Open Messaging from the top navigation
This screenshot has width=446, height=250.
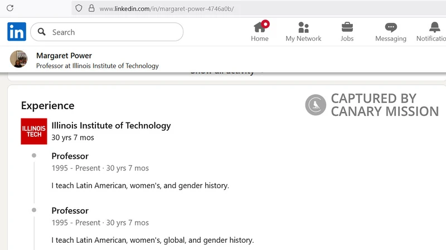coord(391,32)
